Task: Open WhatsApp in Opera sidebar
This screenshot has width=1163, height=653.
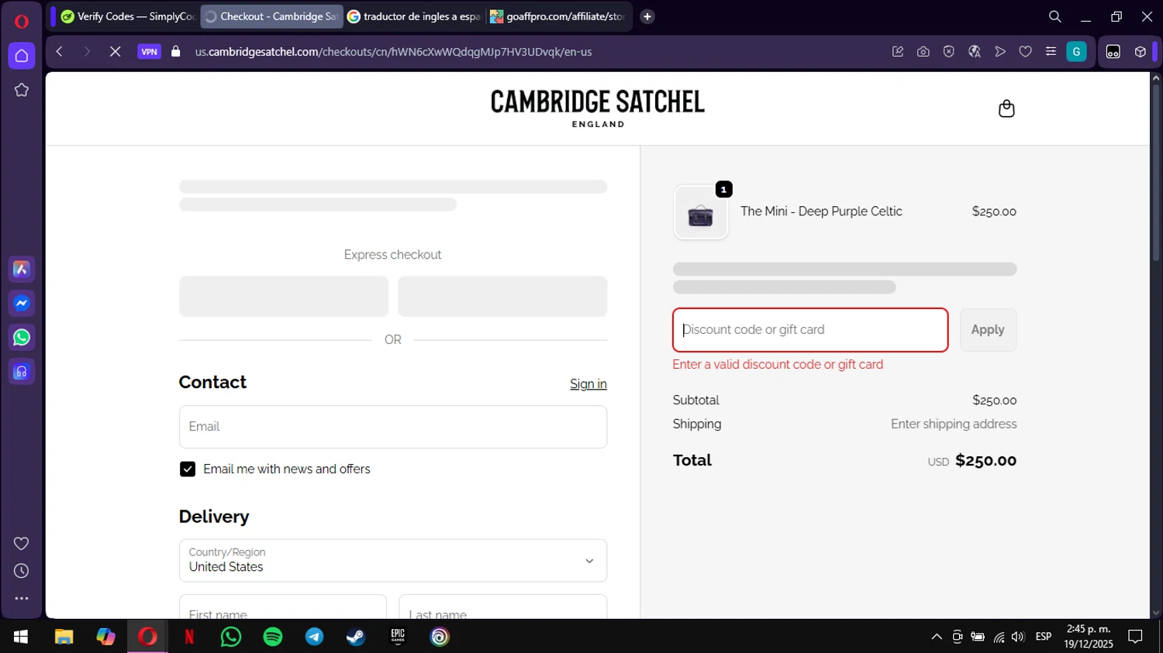Action: 22,338
